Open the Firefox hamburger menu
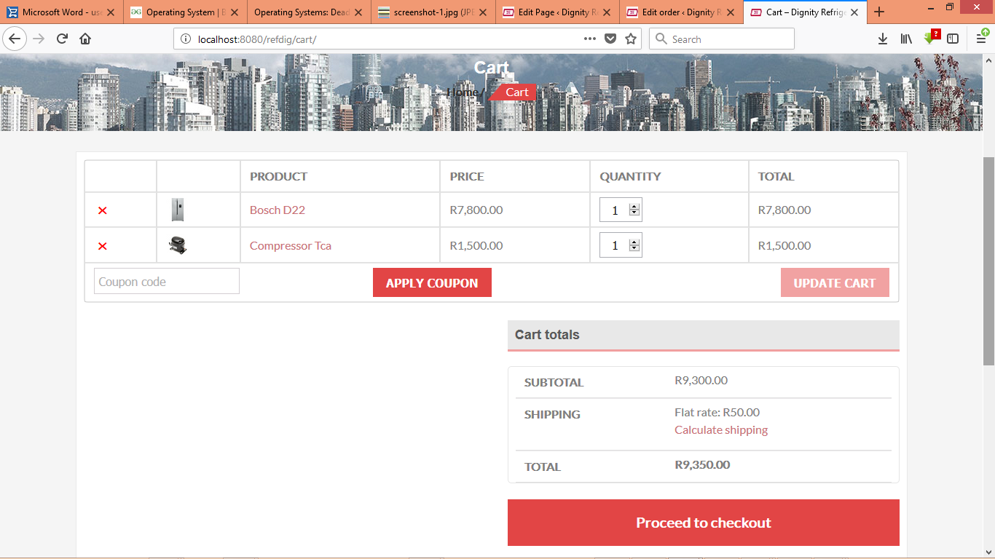The width and height of the screenshot is (995, 559). tap(982, 39)
